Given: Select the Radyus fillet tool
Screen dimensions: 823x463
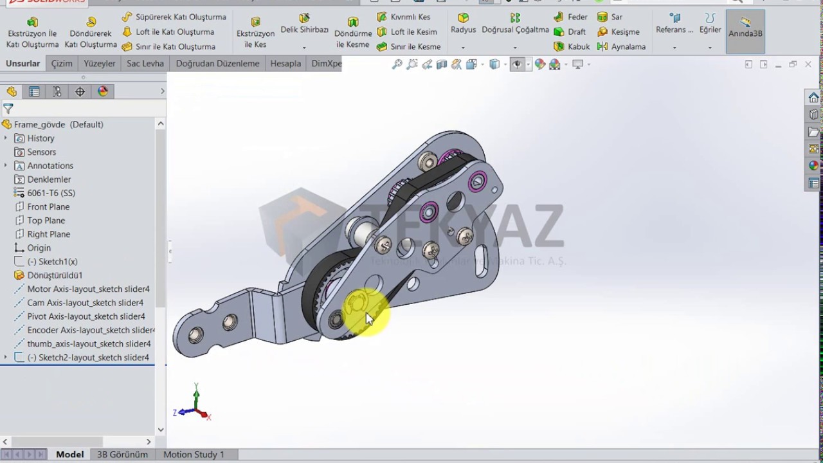Looking at the screenshot, I should coord(463,24).
